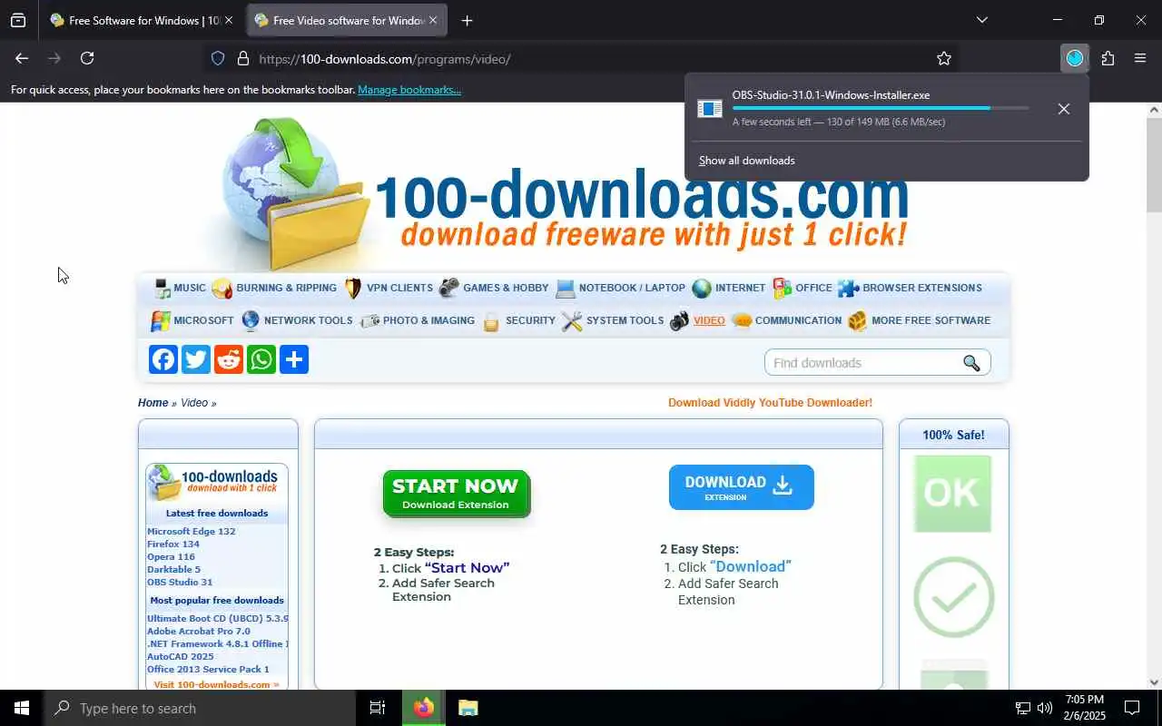Click the site padlock security icon

pyautogui.click(x=242, y=58)
